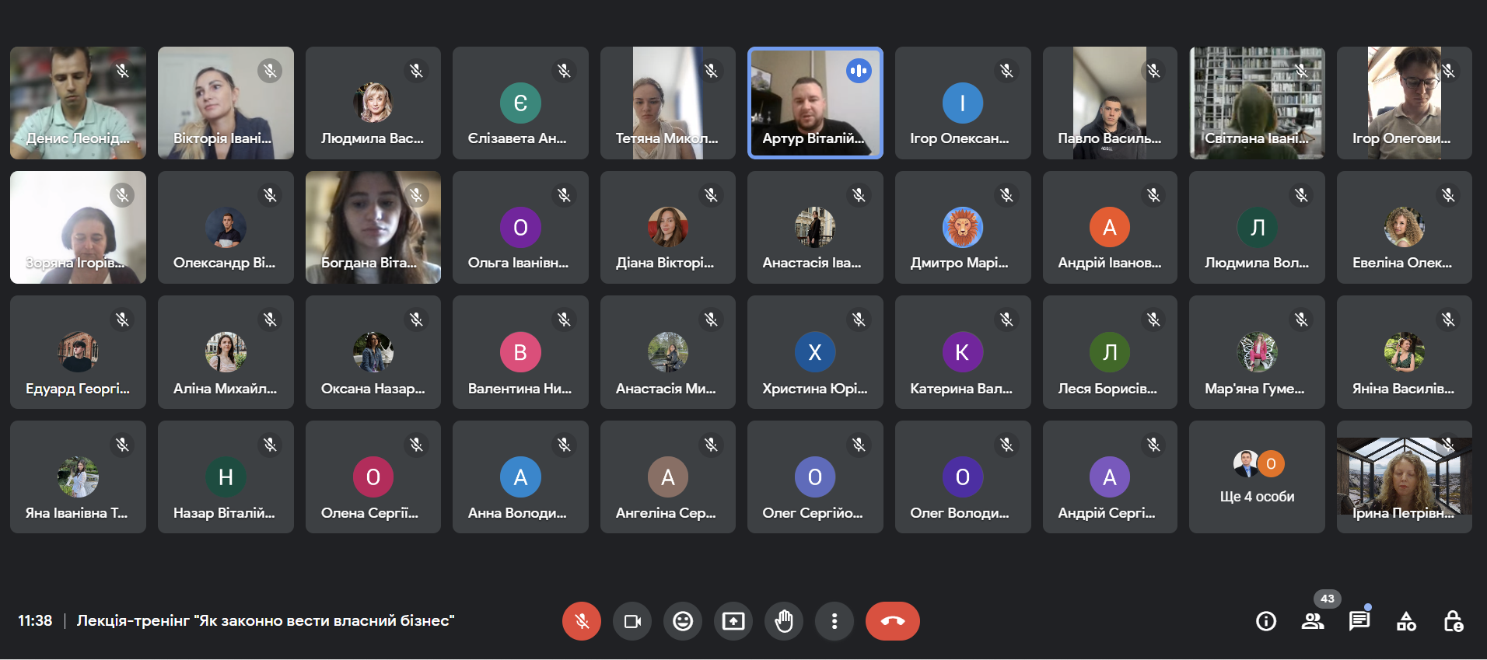Toggle the camera button
This screenshot has height=660, width=1487.
(x=632, y=621)
